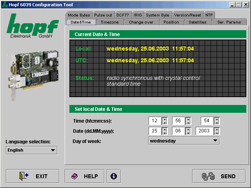Open the NTP tab
This screenshot has height=188, width=251.
[209, 15]
